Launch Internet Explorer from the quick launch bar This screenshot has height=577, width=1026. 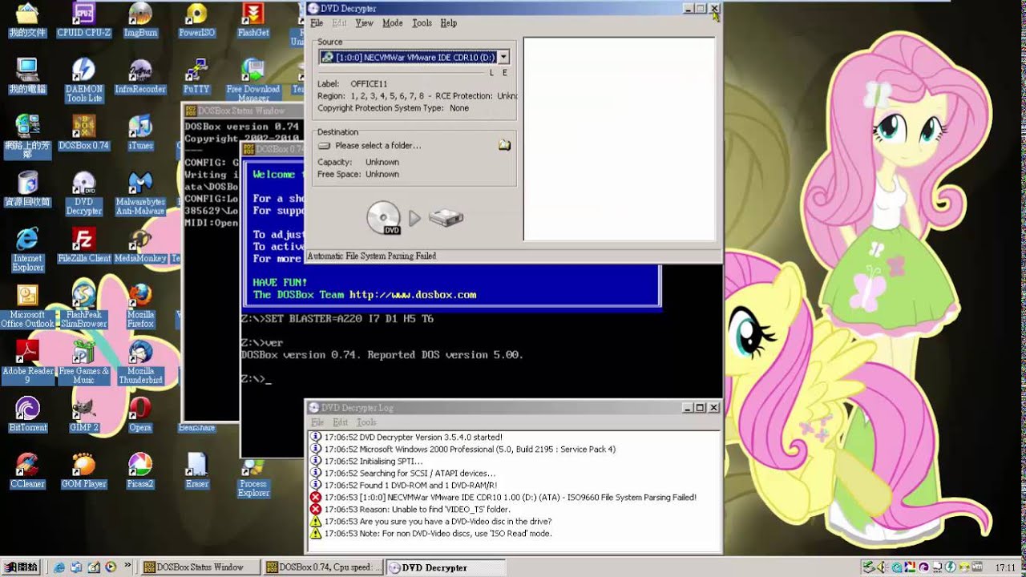coord(60,567)
